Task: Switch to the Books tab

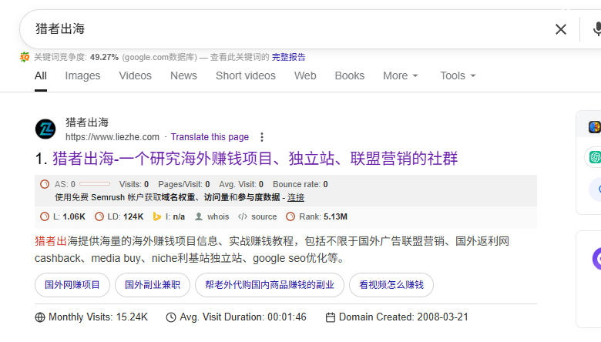Action: pyautogui.click(x=350, y=75)
